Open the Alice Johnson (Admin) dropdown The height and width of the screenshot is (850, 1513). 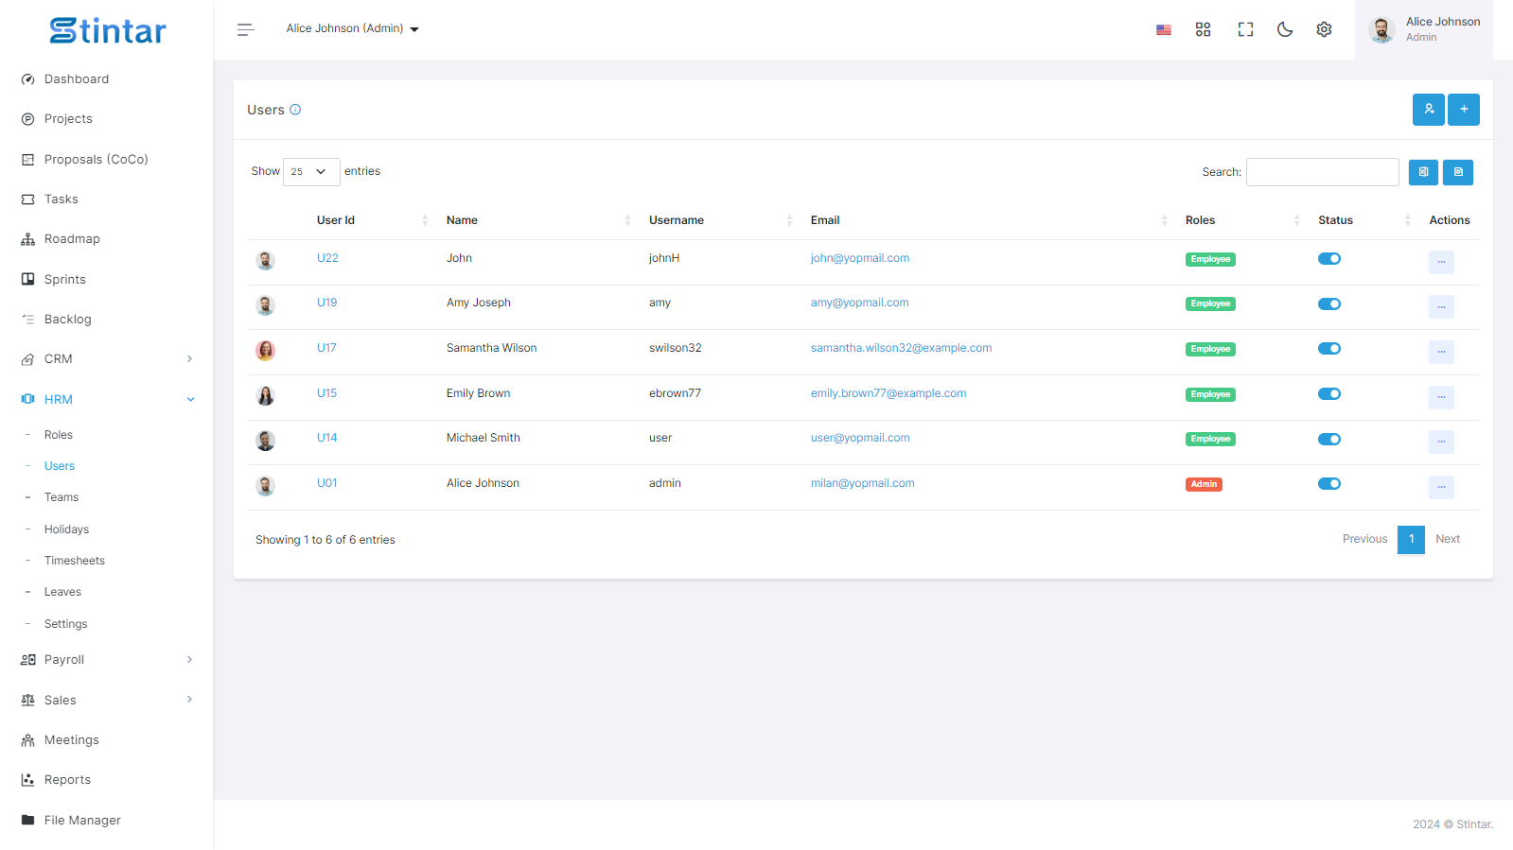click(x=352, y=29)
